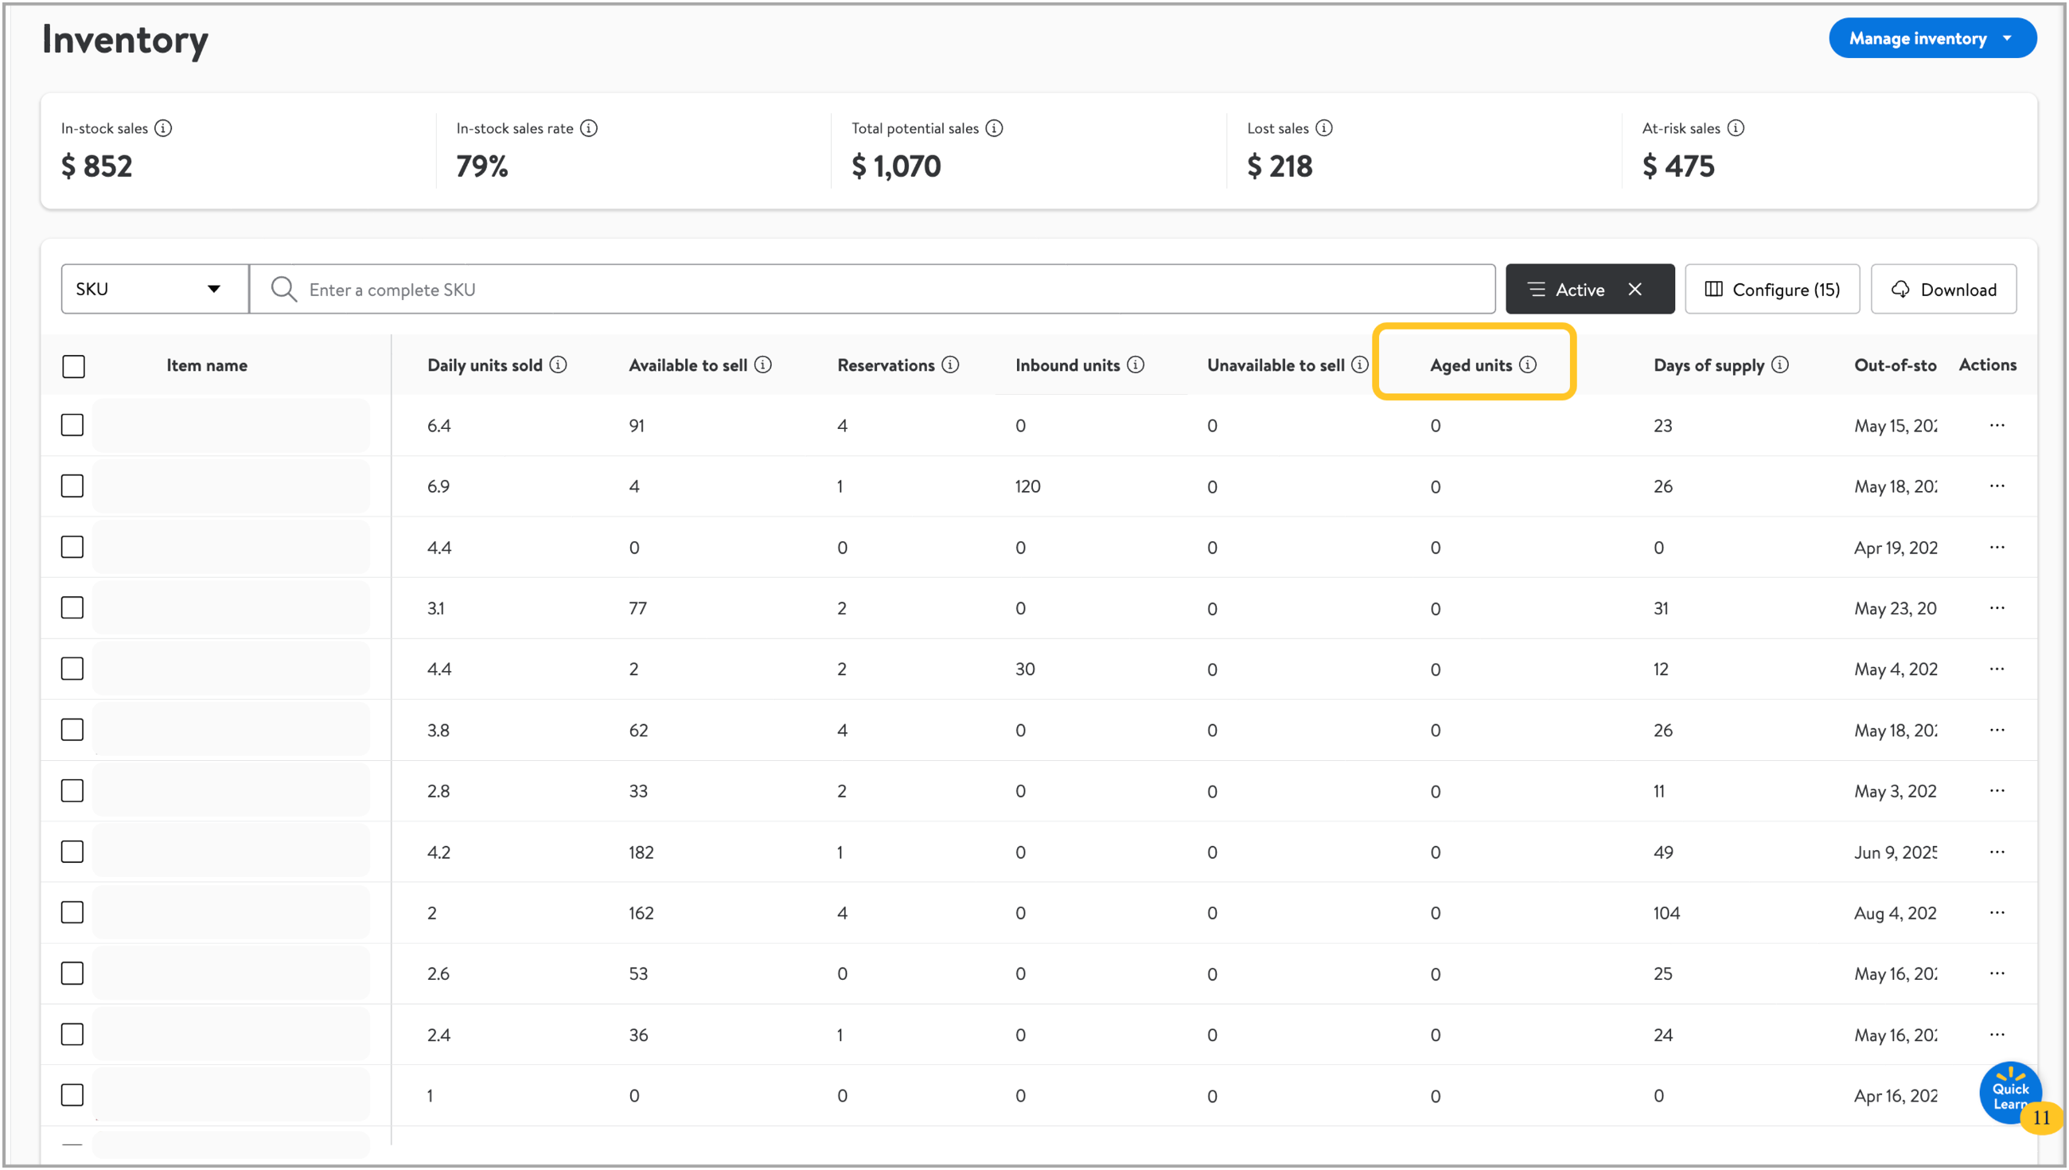The height and width of the screenshot is (1170, 2069).
Task: Click the At-risk sales info icon
Action: (1736, 129)
